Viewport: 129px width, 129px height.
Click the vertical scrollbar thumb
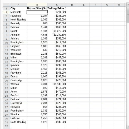(128, 14)
